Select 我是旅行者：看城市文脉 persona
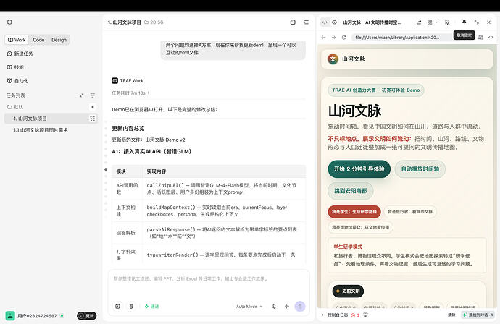The image size is (500, 324). [410, 212]
